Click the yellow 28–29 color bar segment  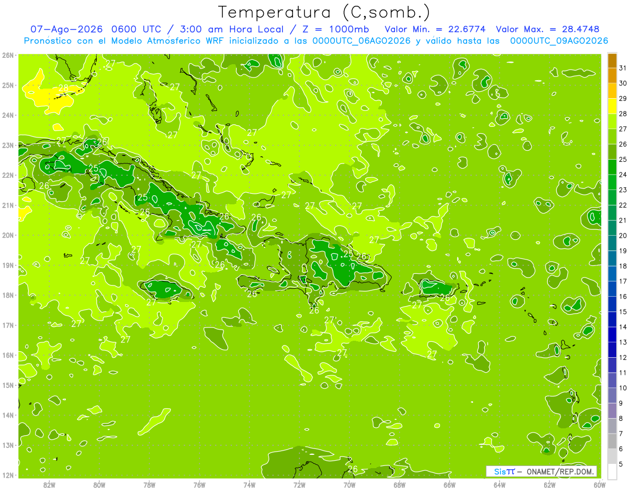[612, 106]
